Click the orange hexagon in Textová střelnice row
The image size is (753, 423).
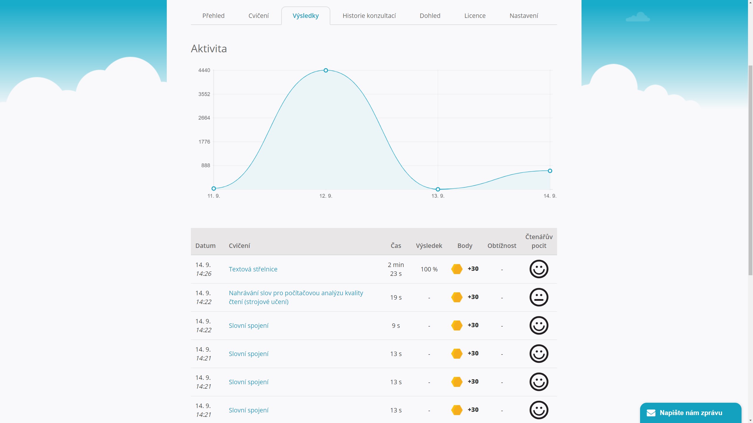(457, 269)
